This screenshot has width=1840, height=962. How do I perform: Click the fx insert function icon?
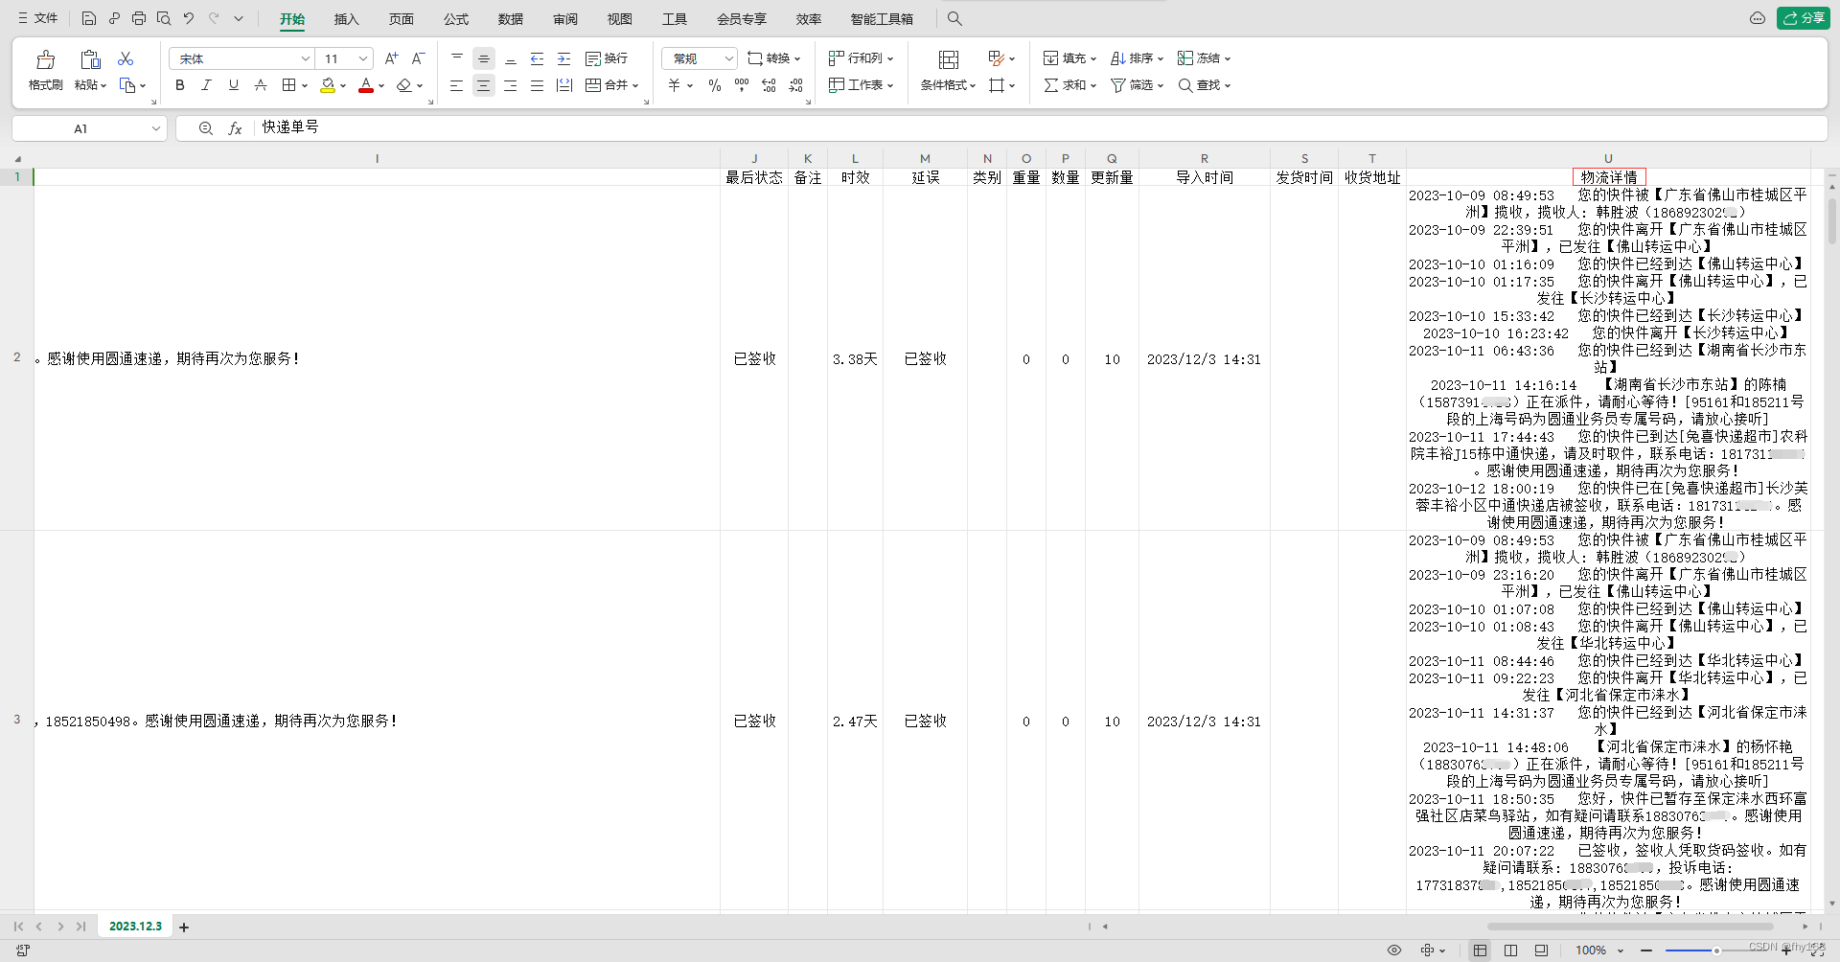click(235, 128)
